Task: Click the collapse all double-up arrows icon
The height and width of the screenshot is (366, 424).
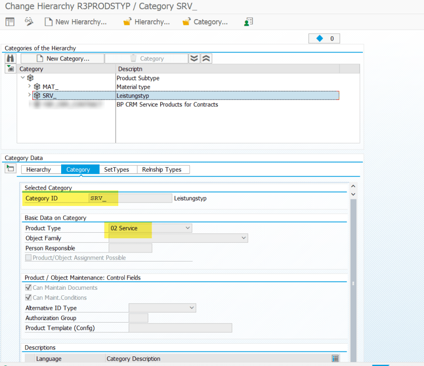Action: click(206, 59)
